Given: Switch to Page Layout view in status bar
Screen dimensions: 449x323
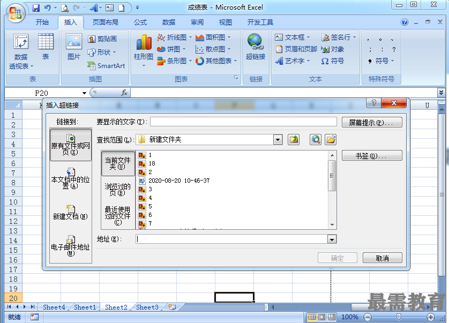Looking at the screenshot, I should tap(322, 317).
